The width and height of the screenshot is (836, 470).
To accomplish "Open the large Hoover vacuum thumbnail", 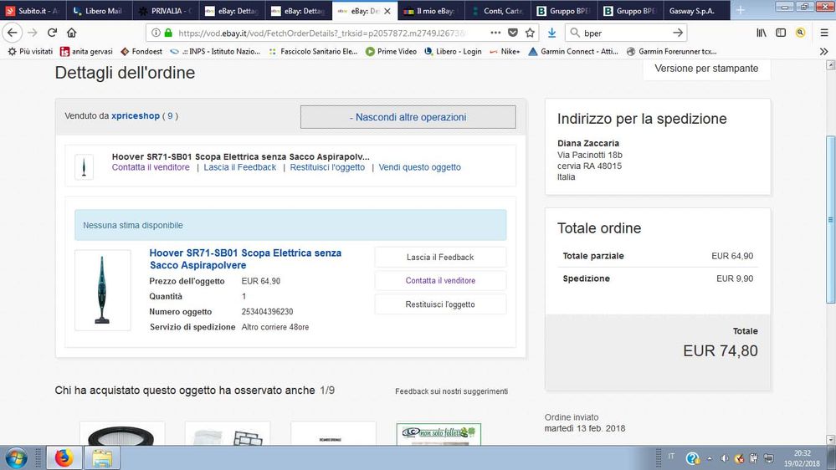I will (102, 290).
